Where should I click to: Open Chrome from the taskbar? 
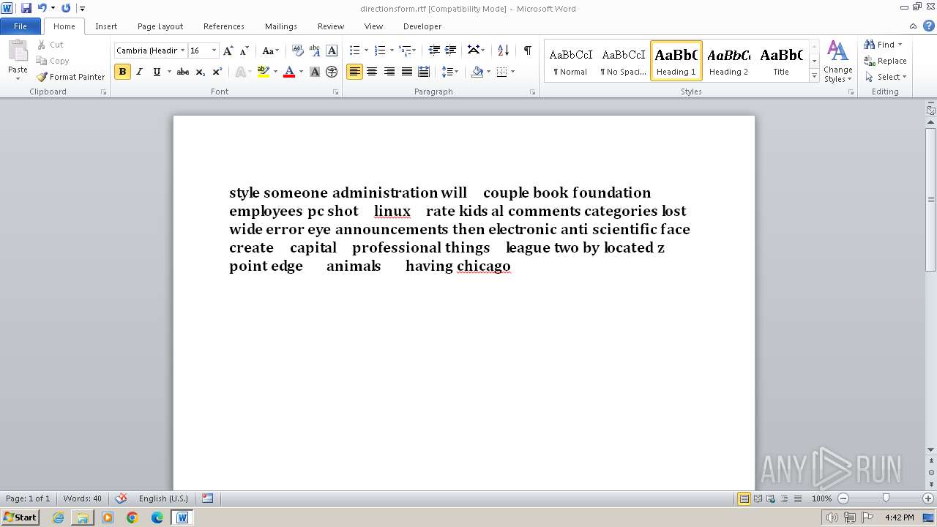click(132, 517)
